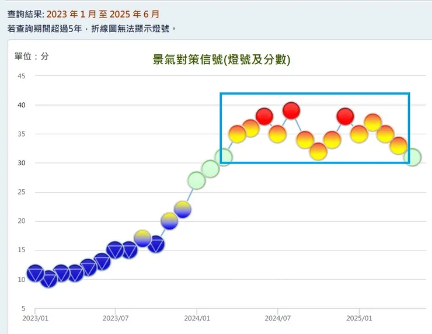Select the blue marker for June 2023
Screen dimensions: 432x334
[x=102, y=261]
